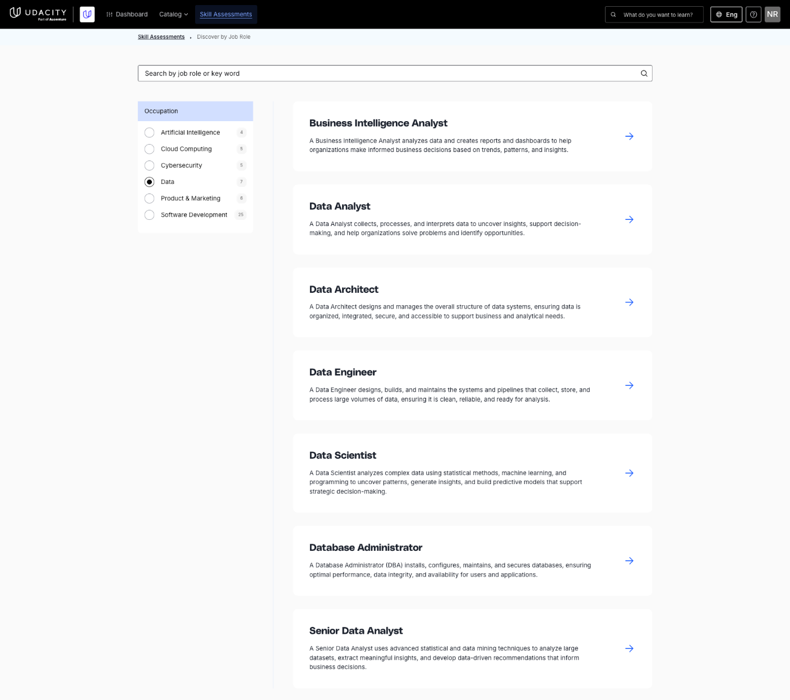Image resolution: width=790 pixels, height=700 pixels.
Task: Click the help question mark icon
Action: tap(754, 15)
